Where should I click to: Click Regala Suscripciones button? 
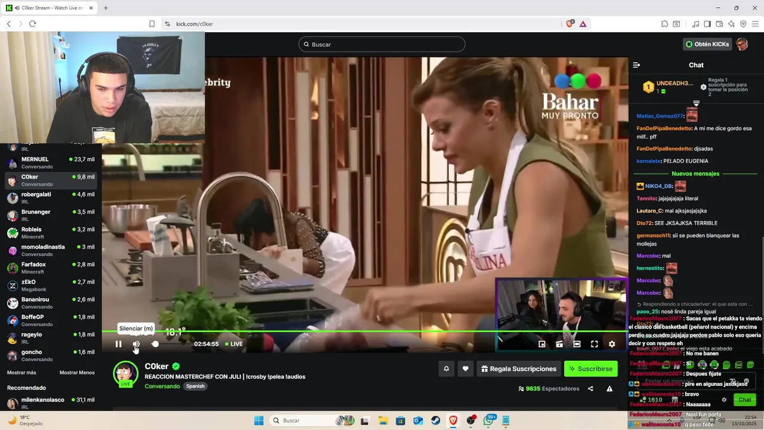point(518,369)
